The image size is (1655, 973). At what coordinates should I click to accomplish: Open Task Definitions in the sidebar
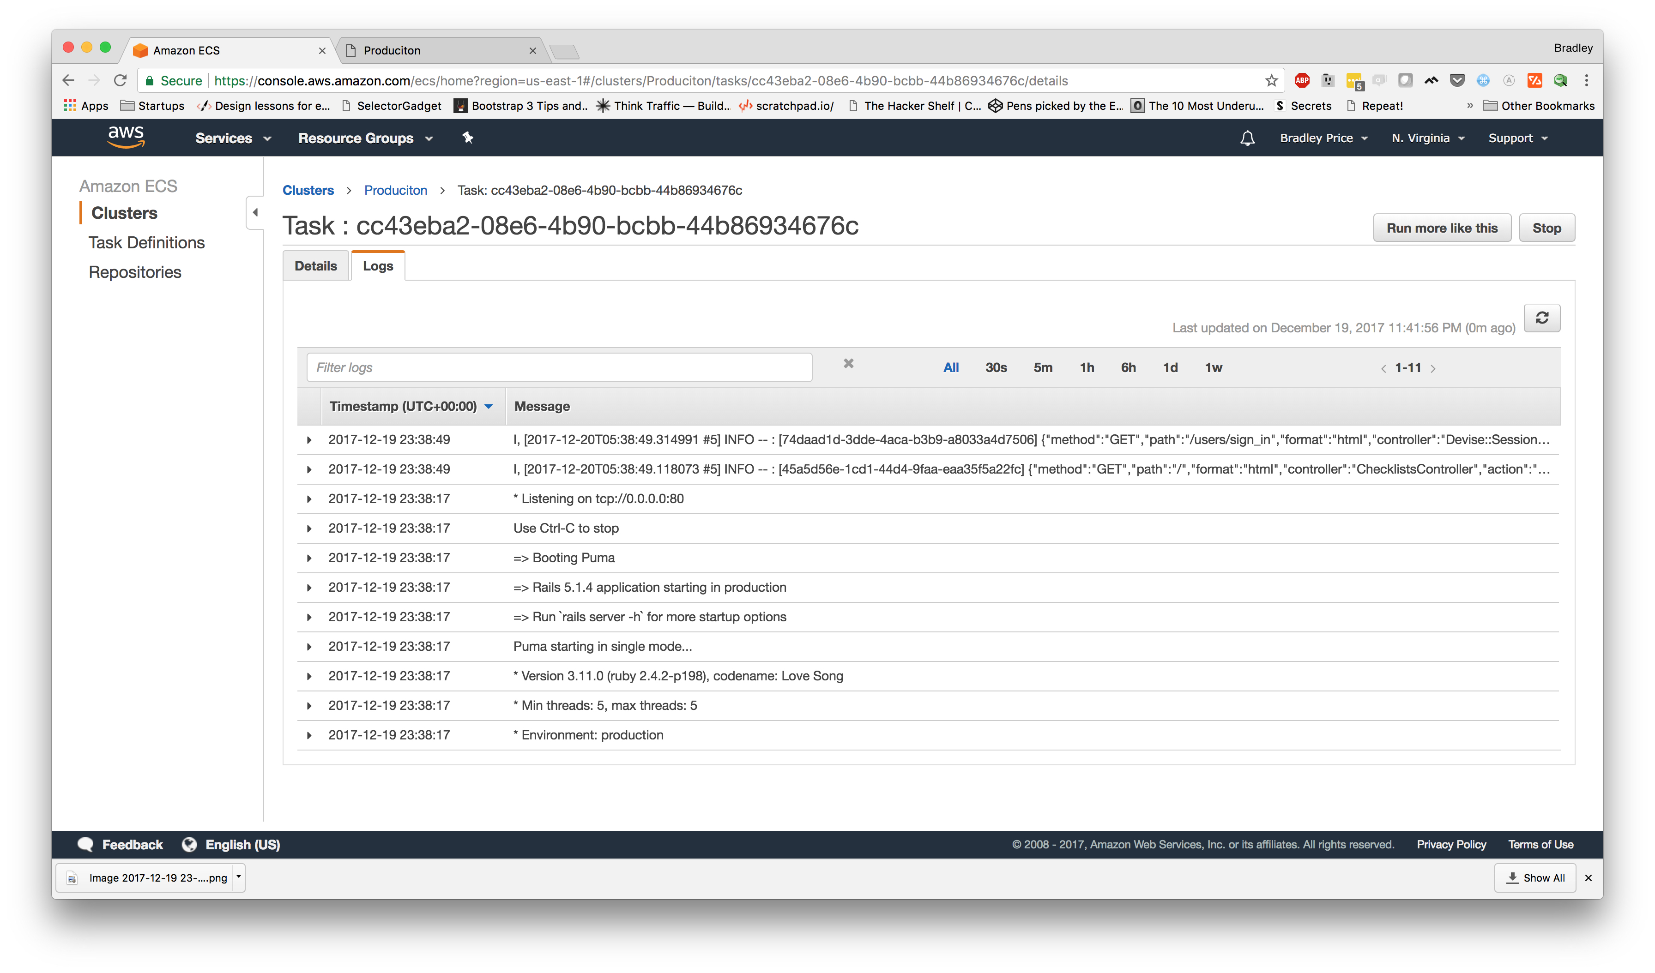pyautogui.click(x=146, y=243)
